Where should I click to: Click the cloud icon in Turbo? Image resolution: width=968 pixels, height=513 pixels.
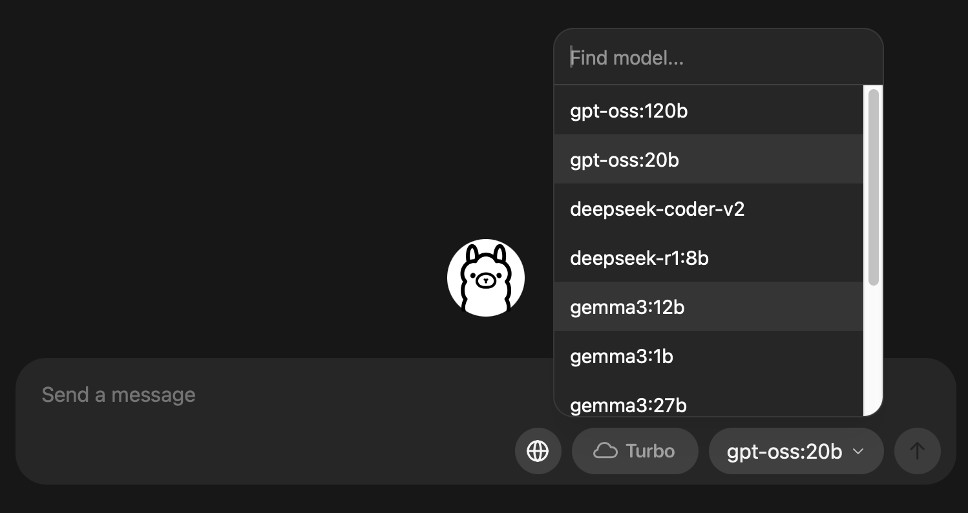click(x=605, y=450)
